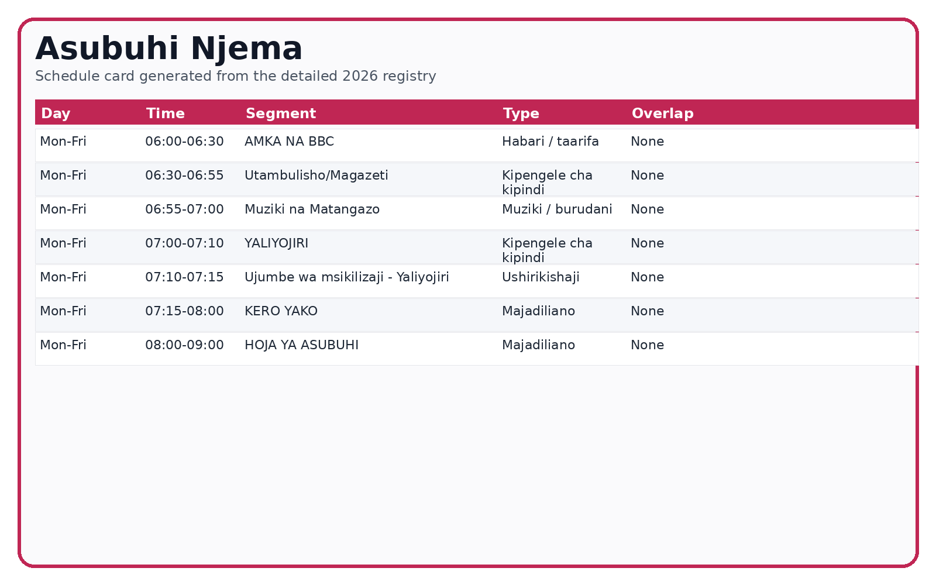
Task: Select the Muziki / burudani type cell
Action: [556, 209]
